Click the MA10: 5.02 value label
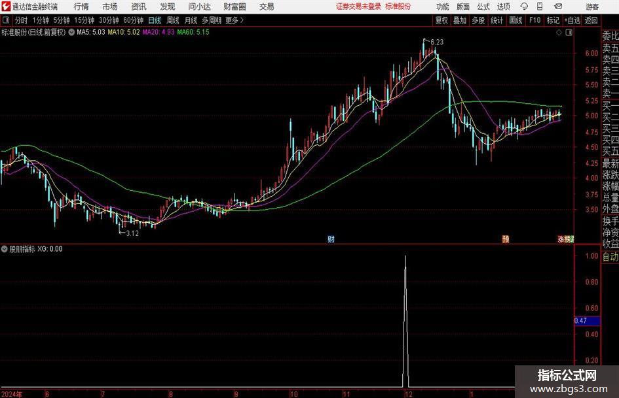This screenshot has width=619, height=398. 124,32
